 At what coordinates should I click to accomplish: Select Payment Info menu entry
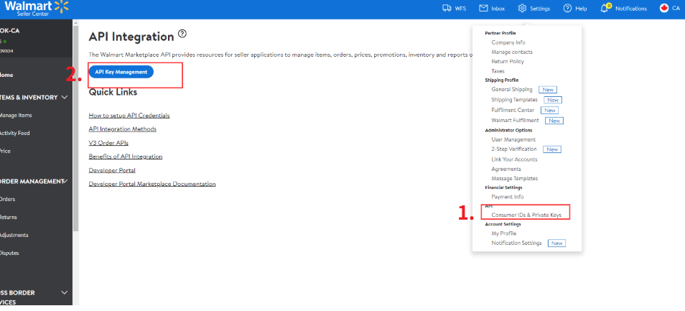507,197
